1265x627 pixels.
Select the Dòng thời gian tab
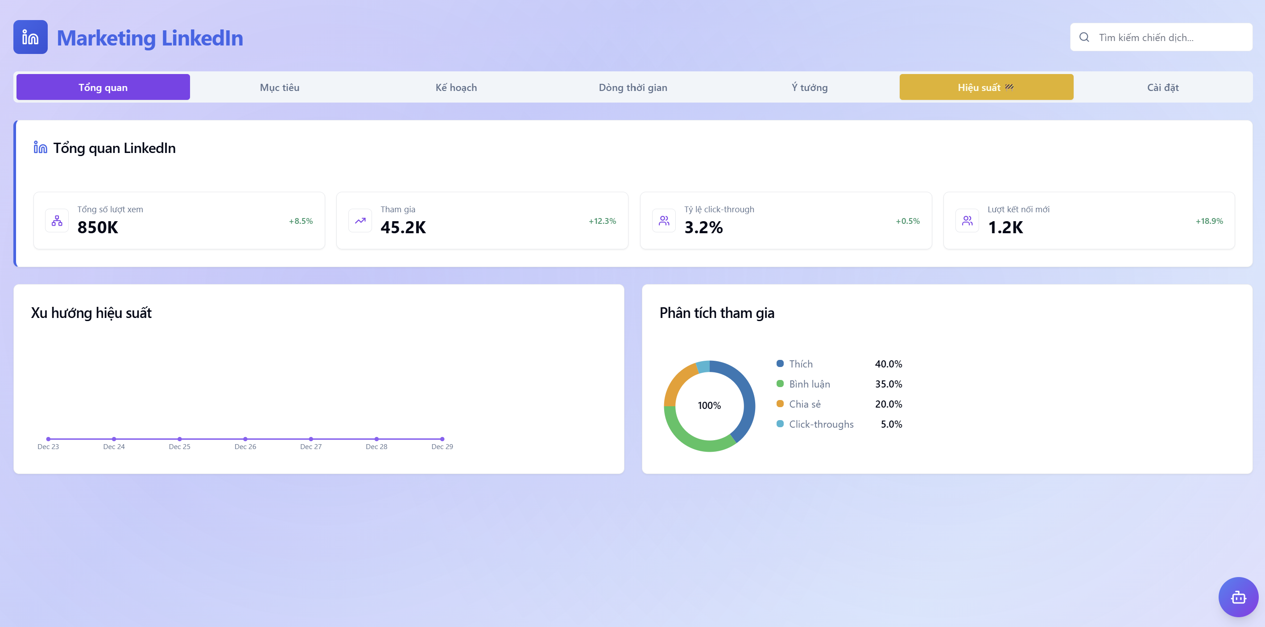click(633, 87)
